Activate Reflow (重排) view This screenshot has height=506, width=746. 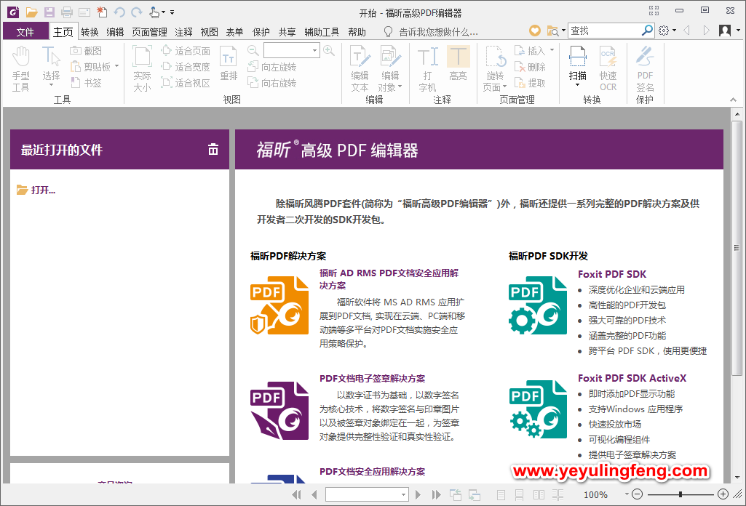pyautogui.click(x=229, y=64)
